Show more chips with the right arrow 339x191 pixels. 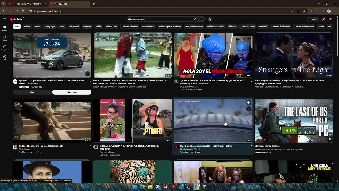coord(332,27)
